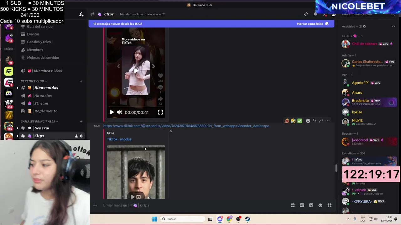The image size is (401, 225).
Task: Open Windows Start menu
Action: coord(154,219)
